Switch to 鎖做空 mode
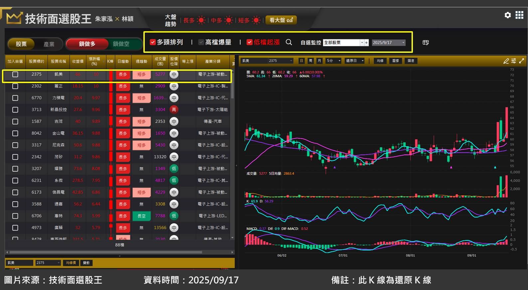Viewport: 528px width, 290px height. (121, 44)
